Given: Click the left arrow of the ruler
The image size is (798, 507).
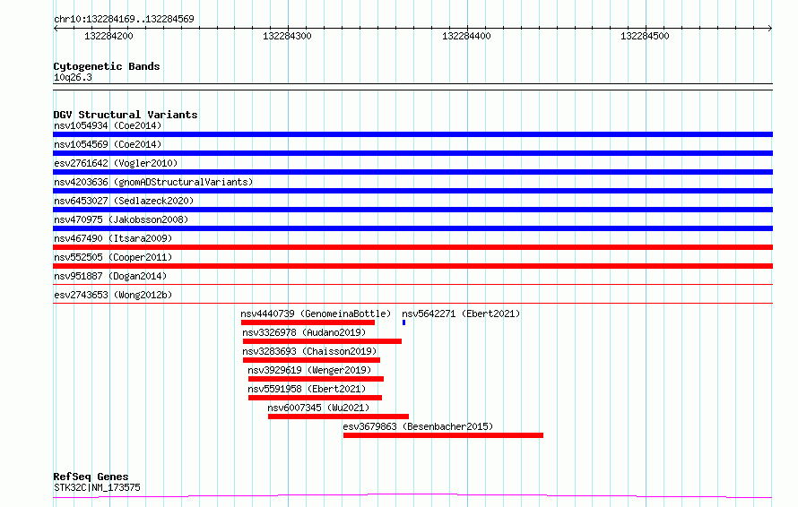Looking at the screenshot, I should point(56,29).
